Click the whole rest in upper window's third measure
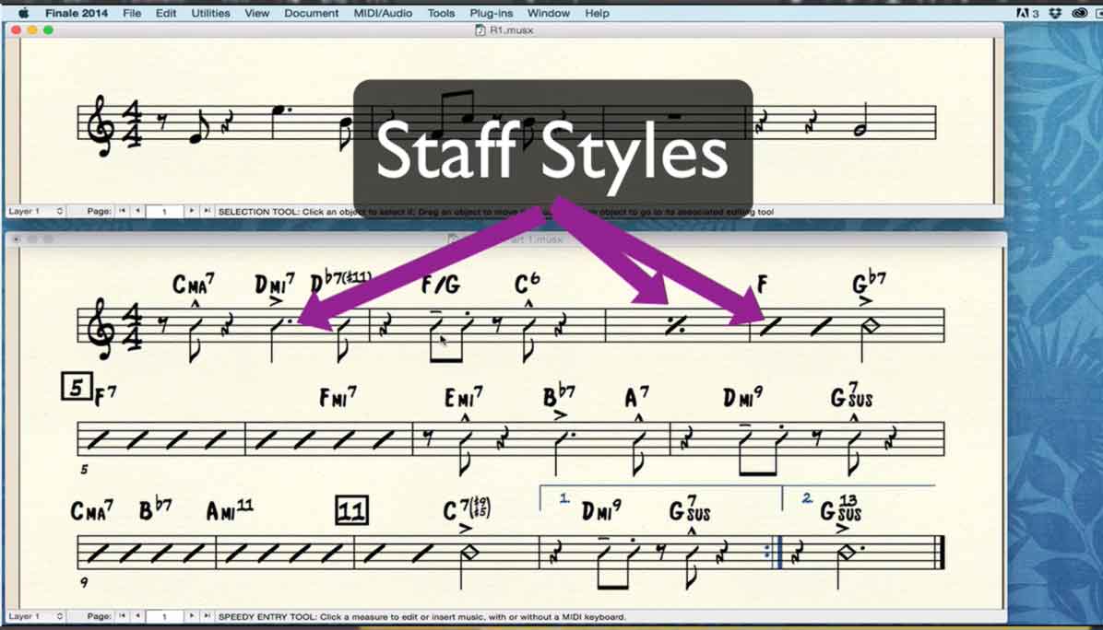1103x630 pixels. tap(674, 119)
